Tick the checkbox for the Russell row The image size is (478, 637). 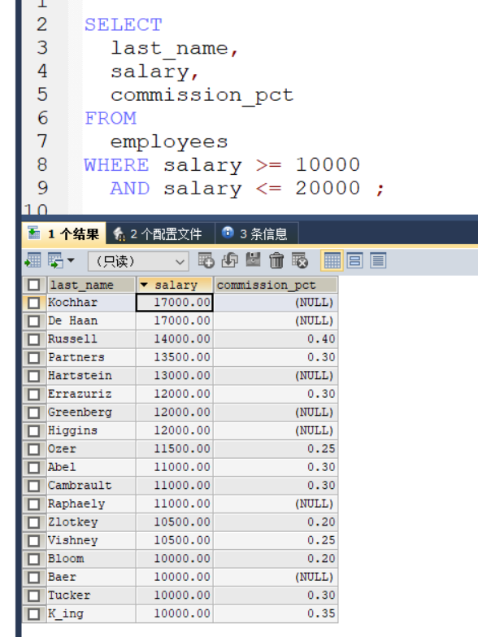(34, 339)
